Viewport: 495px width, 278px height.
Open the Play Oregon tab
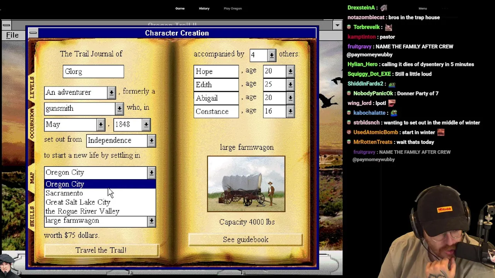click(233, 8)
